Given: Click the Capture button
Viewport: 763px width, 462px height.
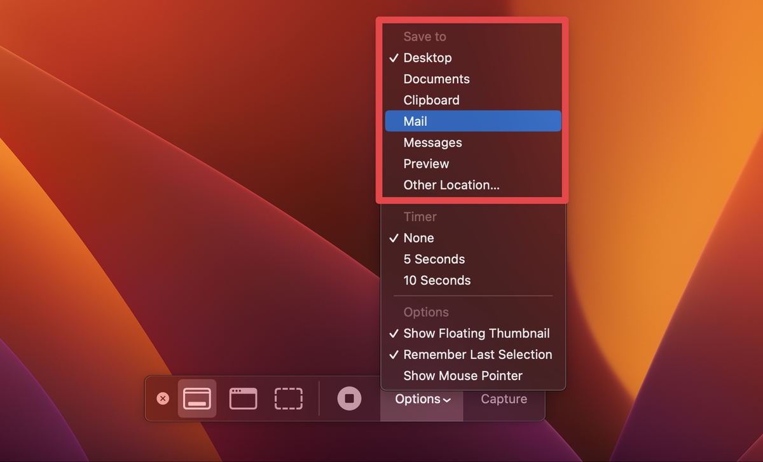Looking at the screenshot, I should (504, 398).
